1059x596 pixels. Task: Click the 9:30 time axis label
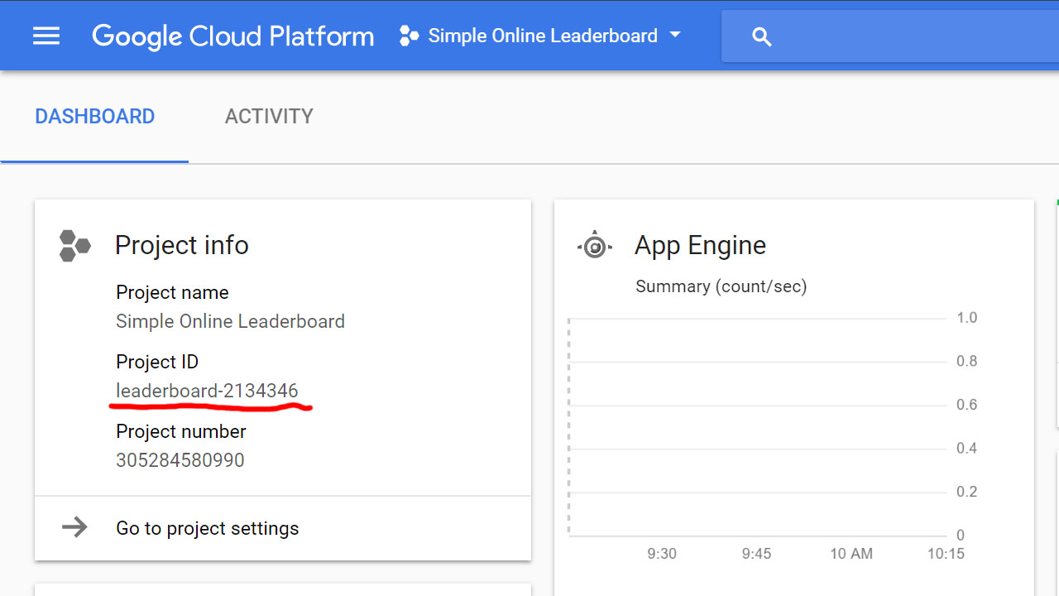coord(662,554)
